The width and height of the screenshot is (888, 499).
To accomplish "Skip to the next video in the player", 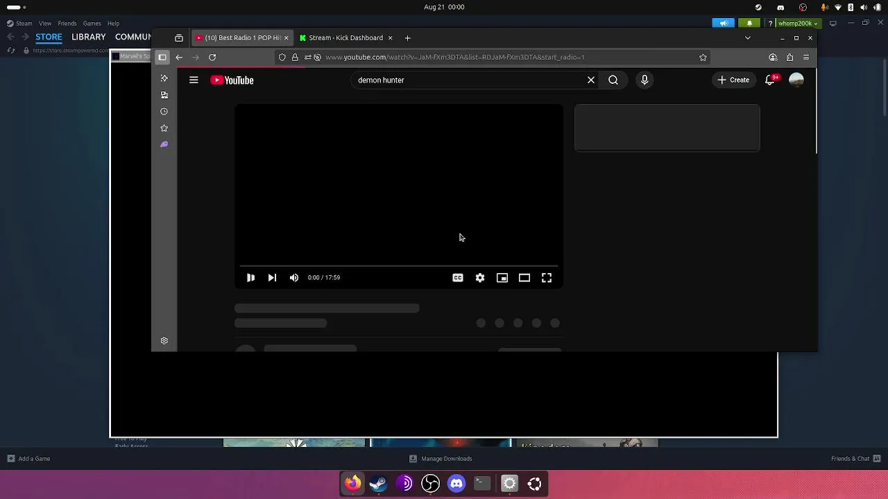I will click(272, 278).
